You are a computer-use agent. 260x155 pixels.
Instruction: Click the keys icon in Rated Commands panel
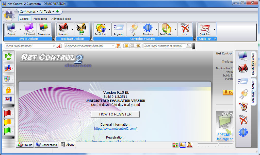click(243, 94)
